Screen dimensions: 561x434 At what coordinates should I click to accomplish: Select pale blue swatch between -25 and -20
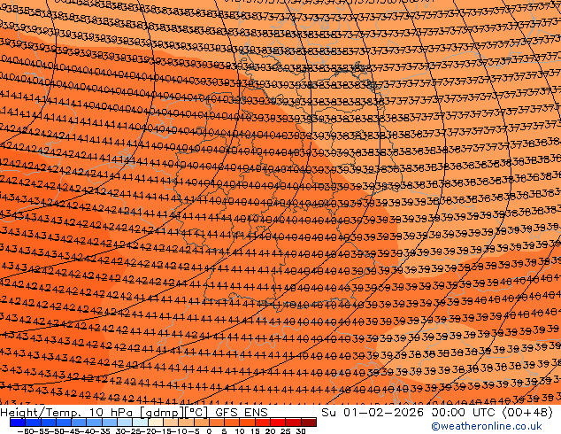(x=140, y=422)
